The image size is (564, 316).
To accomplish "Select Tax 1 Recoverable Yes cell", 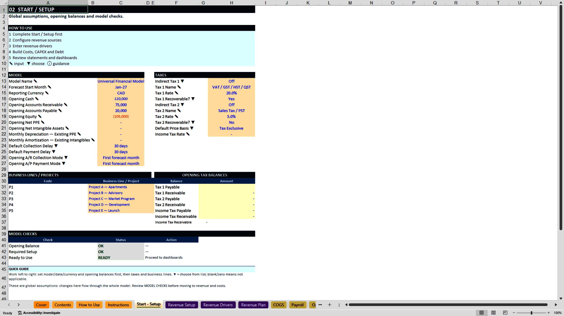I will point(231,99).
